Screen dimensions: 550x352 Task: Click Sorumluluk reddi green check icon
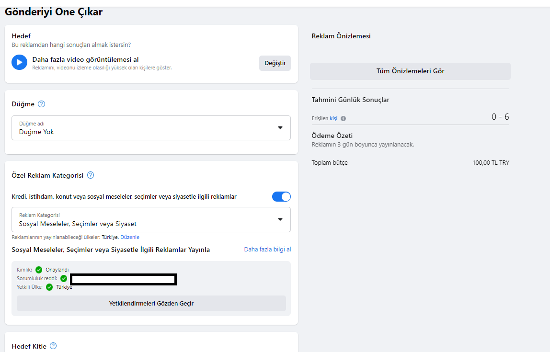click(x=64, y=278)
